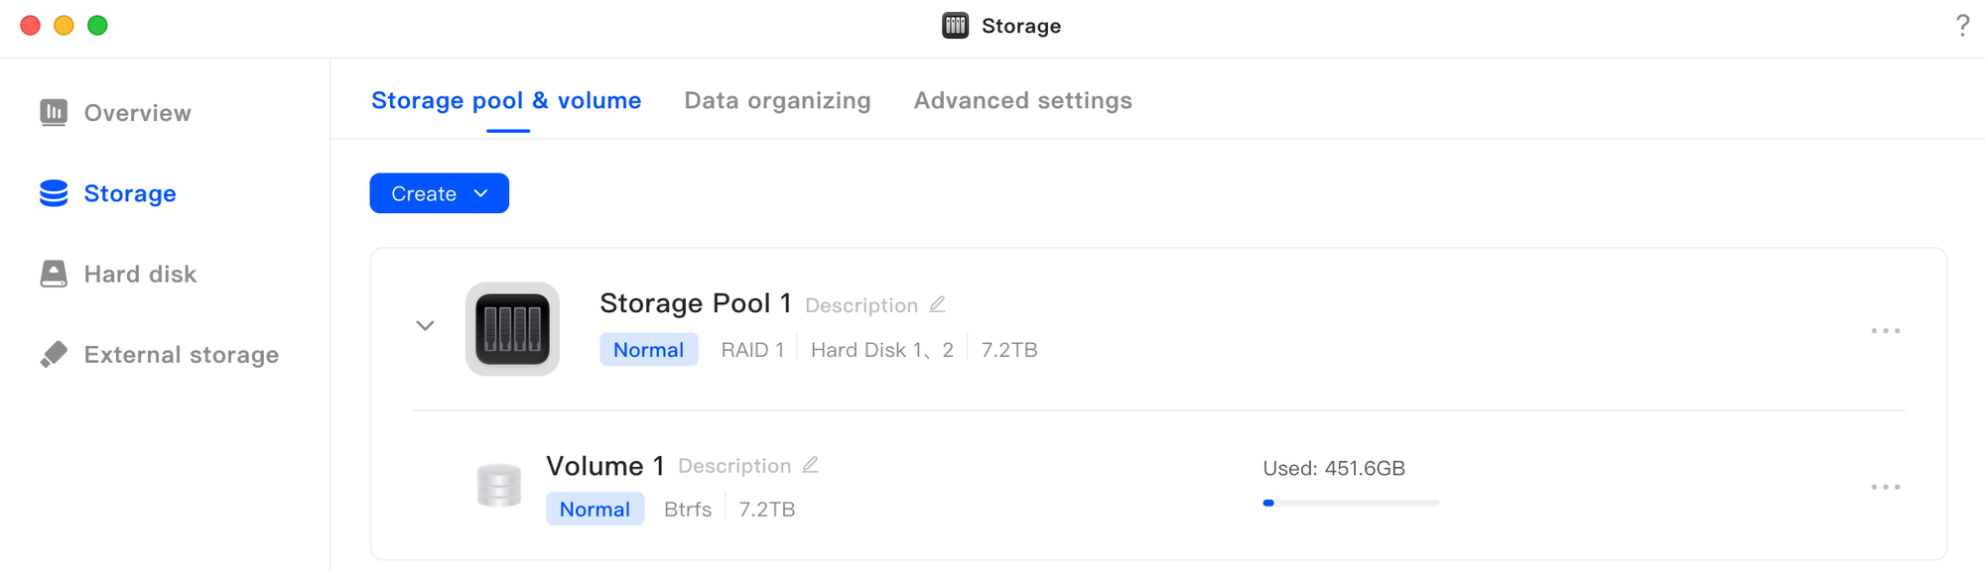Open the help question mark icon

[1962, 26]
